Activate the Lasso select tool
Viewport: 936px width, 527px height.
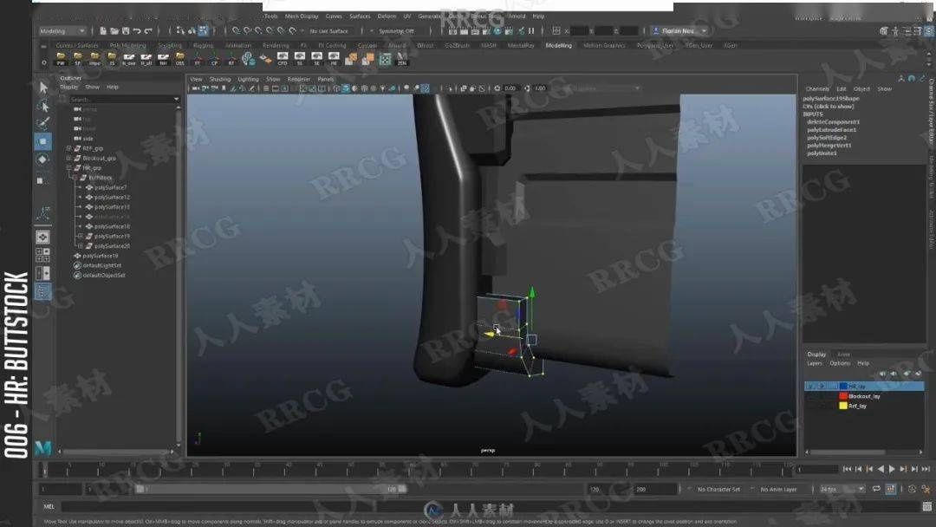tap(43, 107)
